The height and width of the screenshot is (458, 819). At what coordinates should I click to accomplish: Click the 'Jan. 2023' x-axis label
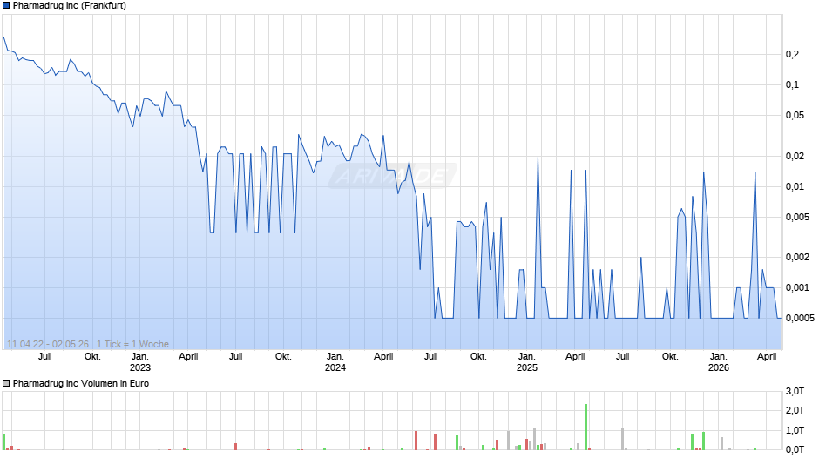(x=140, y=362)
